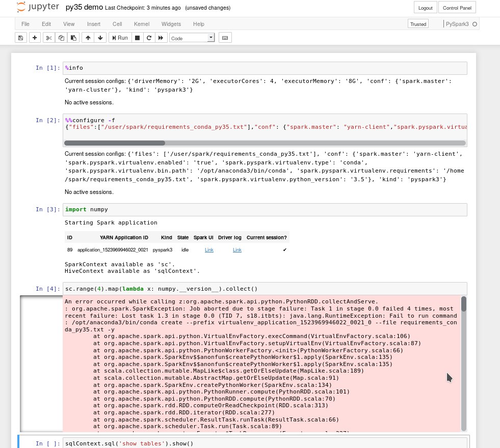Interrupt the kernel stop icon
The image size is (500, 448).
pyautogui.click(x=138, y=38)
